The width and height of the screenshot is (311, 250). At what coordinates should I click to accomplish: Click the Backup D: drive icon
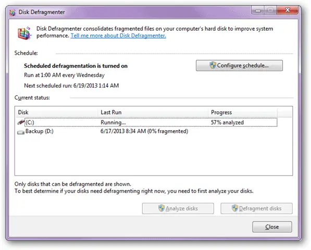click(x=21, y=132)
